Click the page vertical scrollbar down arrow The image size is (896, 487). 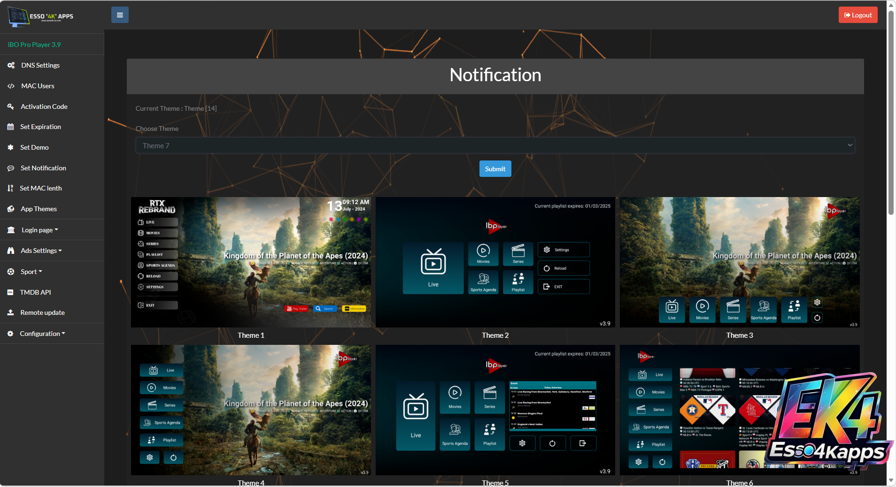pos(891,480)
